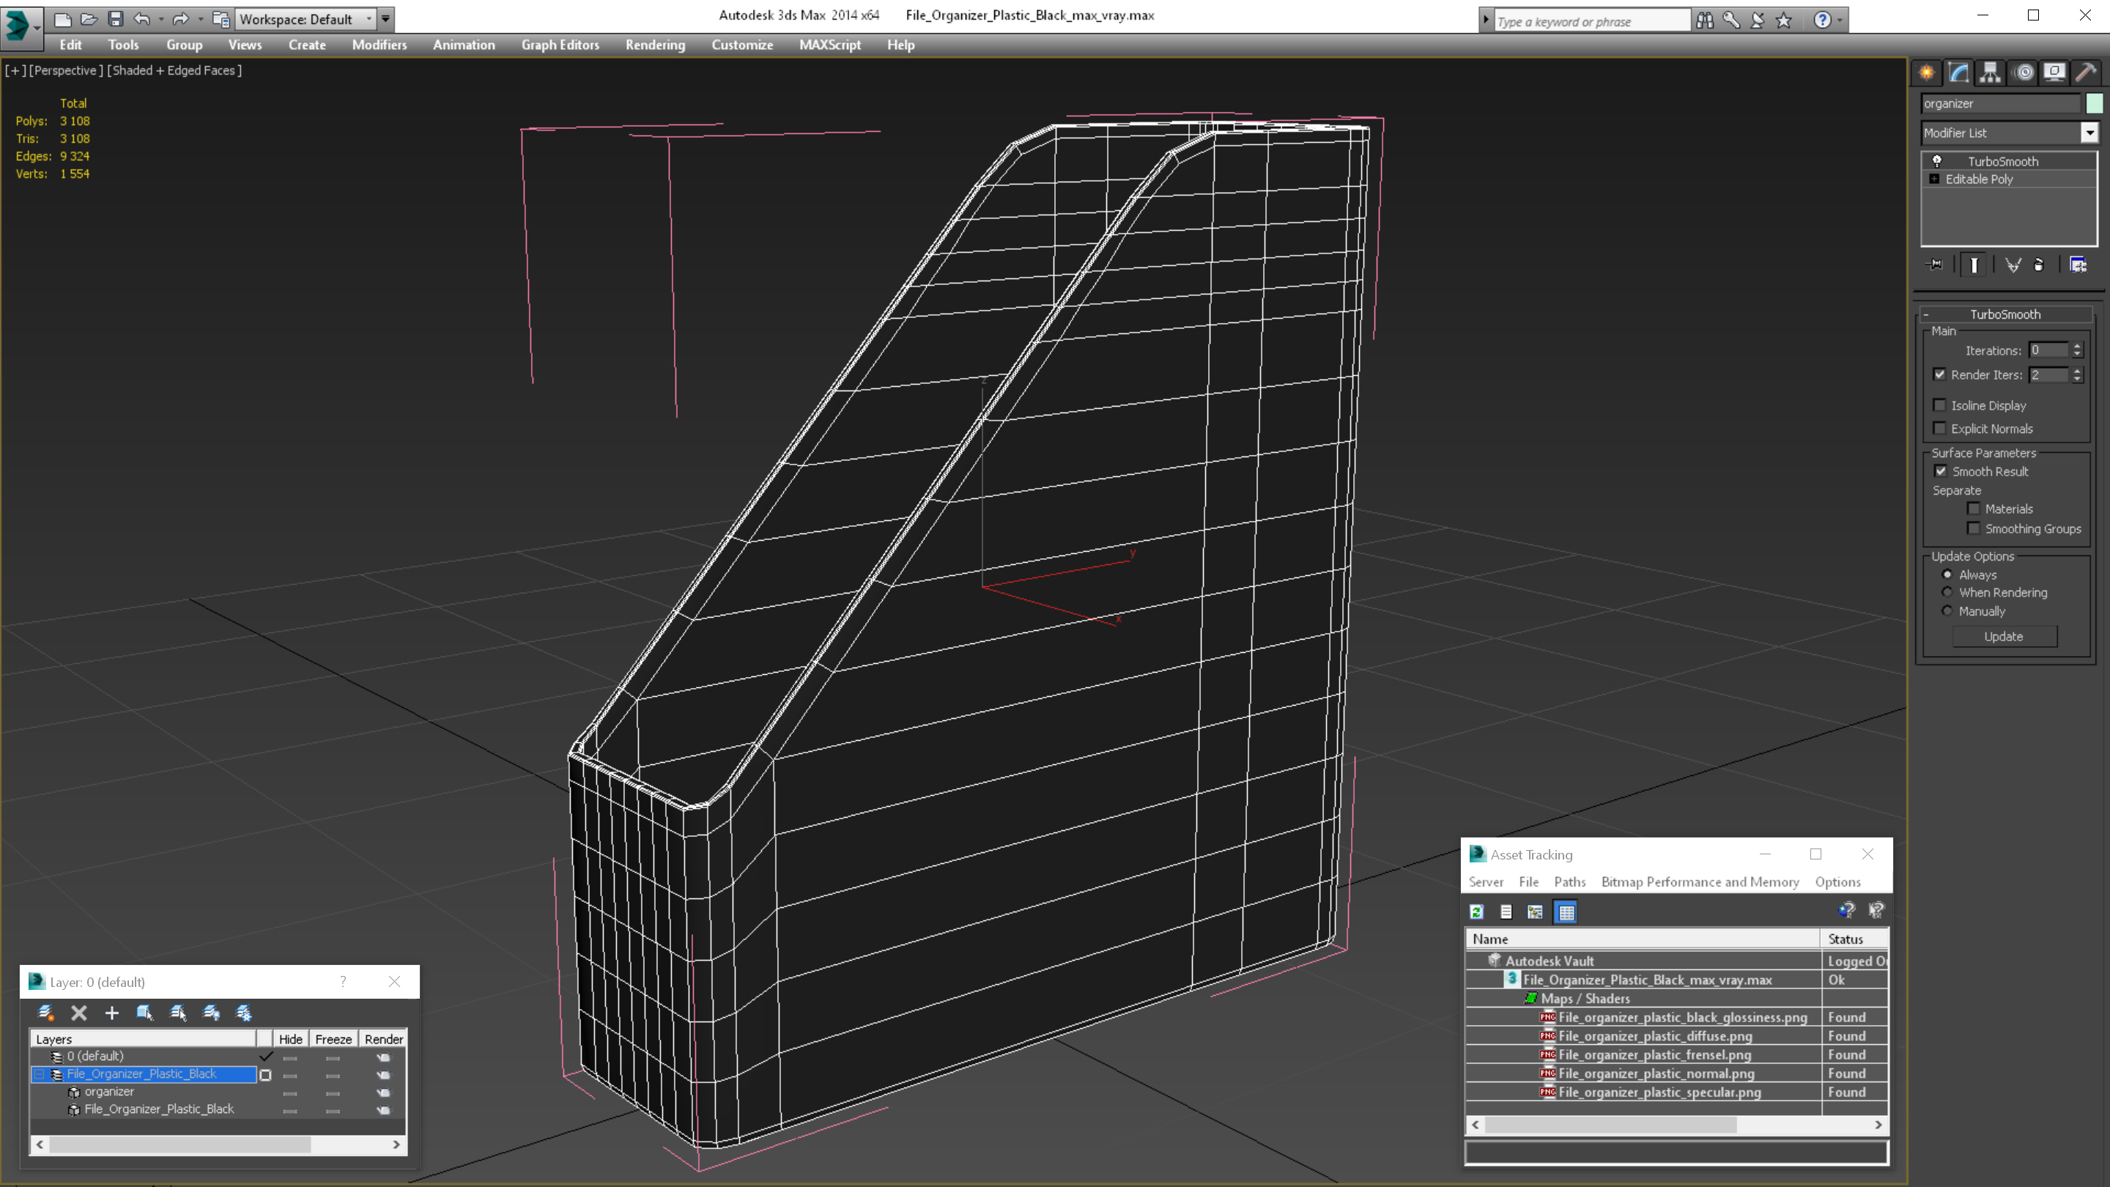This screenshot has width=2110, height=1187.
Task: Enable Explicit Normals checkbox
Action: (1939, 429)
